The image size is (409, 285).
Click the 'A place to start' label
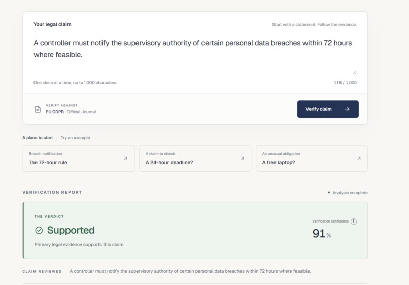(x=38, y=138)
